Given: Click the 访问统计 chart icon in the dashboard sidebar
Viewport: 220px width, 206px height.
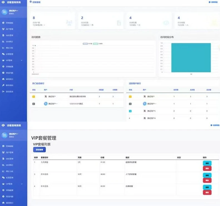Looking at the screenshot, I should (x=3, y=41).
